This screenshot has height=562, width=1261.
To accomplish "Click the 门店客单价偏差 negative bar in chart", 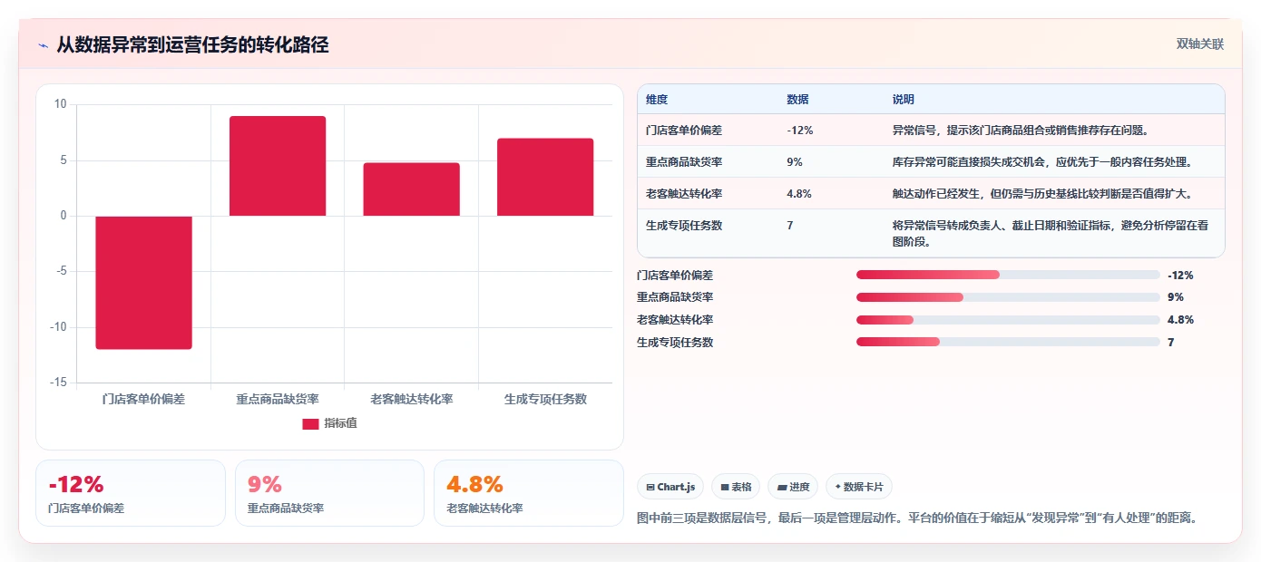I will coord(143,282).
